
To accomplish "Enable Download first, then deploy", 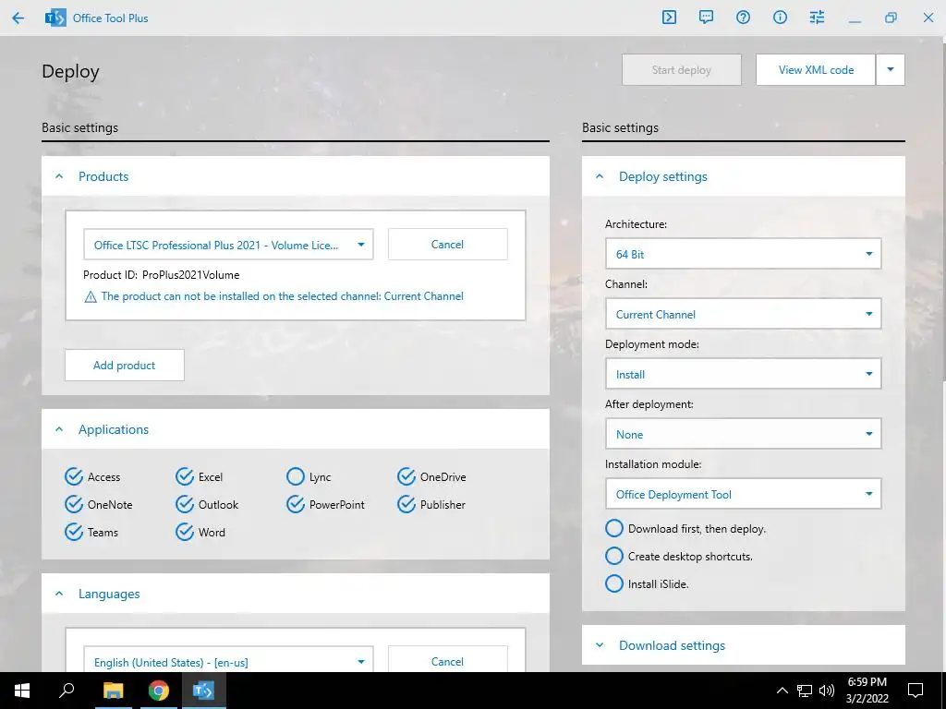I will point(614,529).
